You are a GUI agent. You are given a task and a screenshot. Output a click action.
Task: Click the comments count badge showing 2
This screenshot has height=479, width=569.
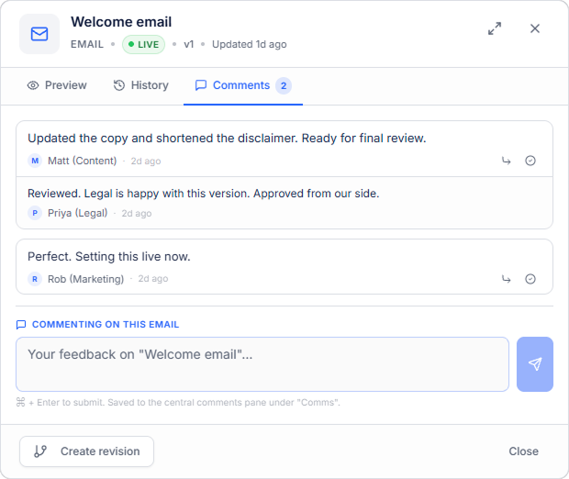284,86
